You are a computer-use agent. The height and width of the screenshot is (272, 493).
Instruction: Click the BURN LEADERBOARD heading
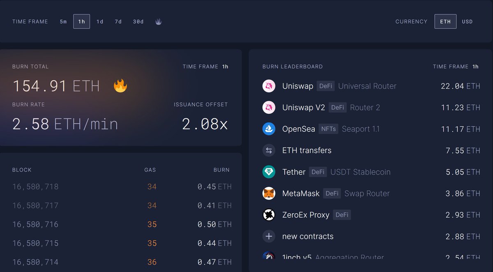tap(293, 67)
